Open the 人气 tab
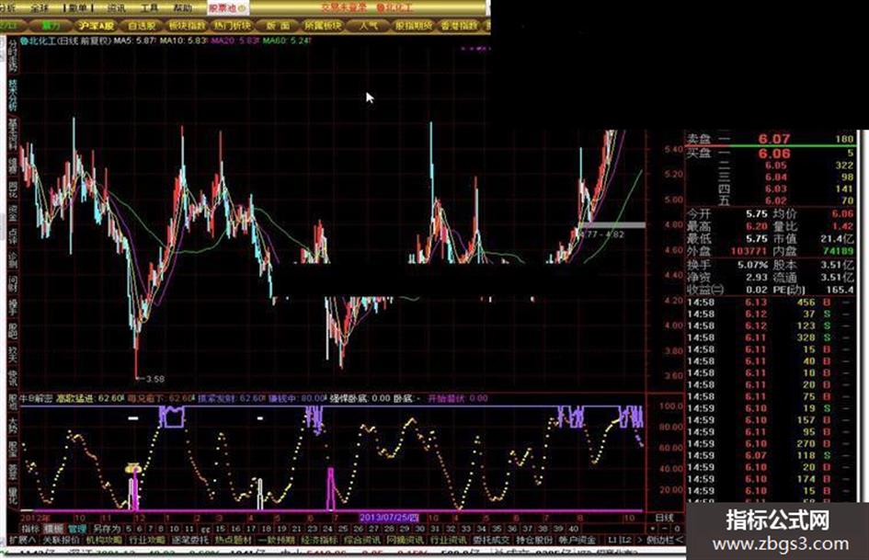This screenshot has width=869, height=560. [368, 26]
